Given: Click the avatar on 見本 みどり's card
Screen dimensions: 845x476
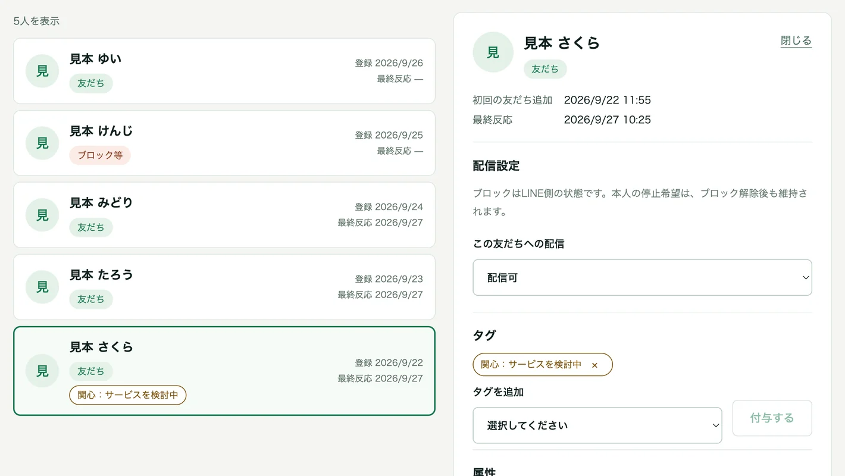Looking at the screenshot, I should (x=42, y=215).
